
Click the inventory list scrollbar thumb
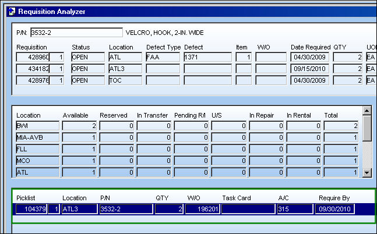(367, 128)
